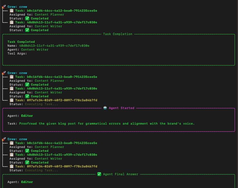Click the 'Task Completion' panel title

[118, 34]
